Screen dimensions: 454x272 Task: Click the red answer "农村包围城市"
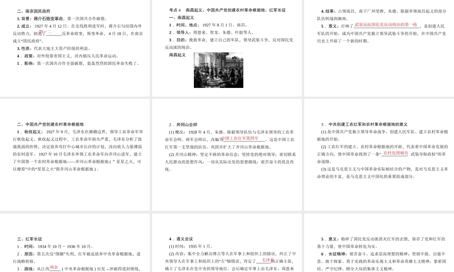395,153
